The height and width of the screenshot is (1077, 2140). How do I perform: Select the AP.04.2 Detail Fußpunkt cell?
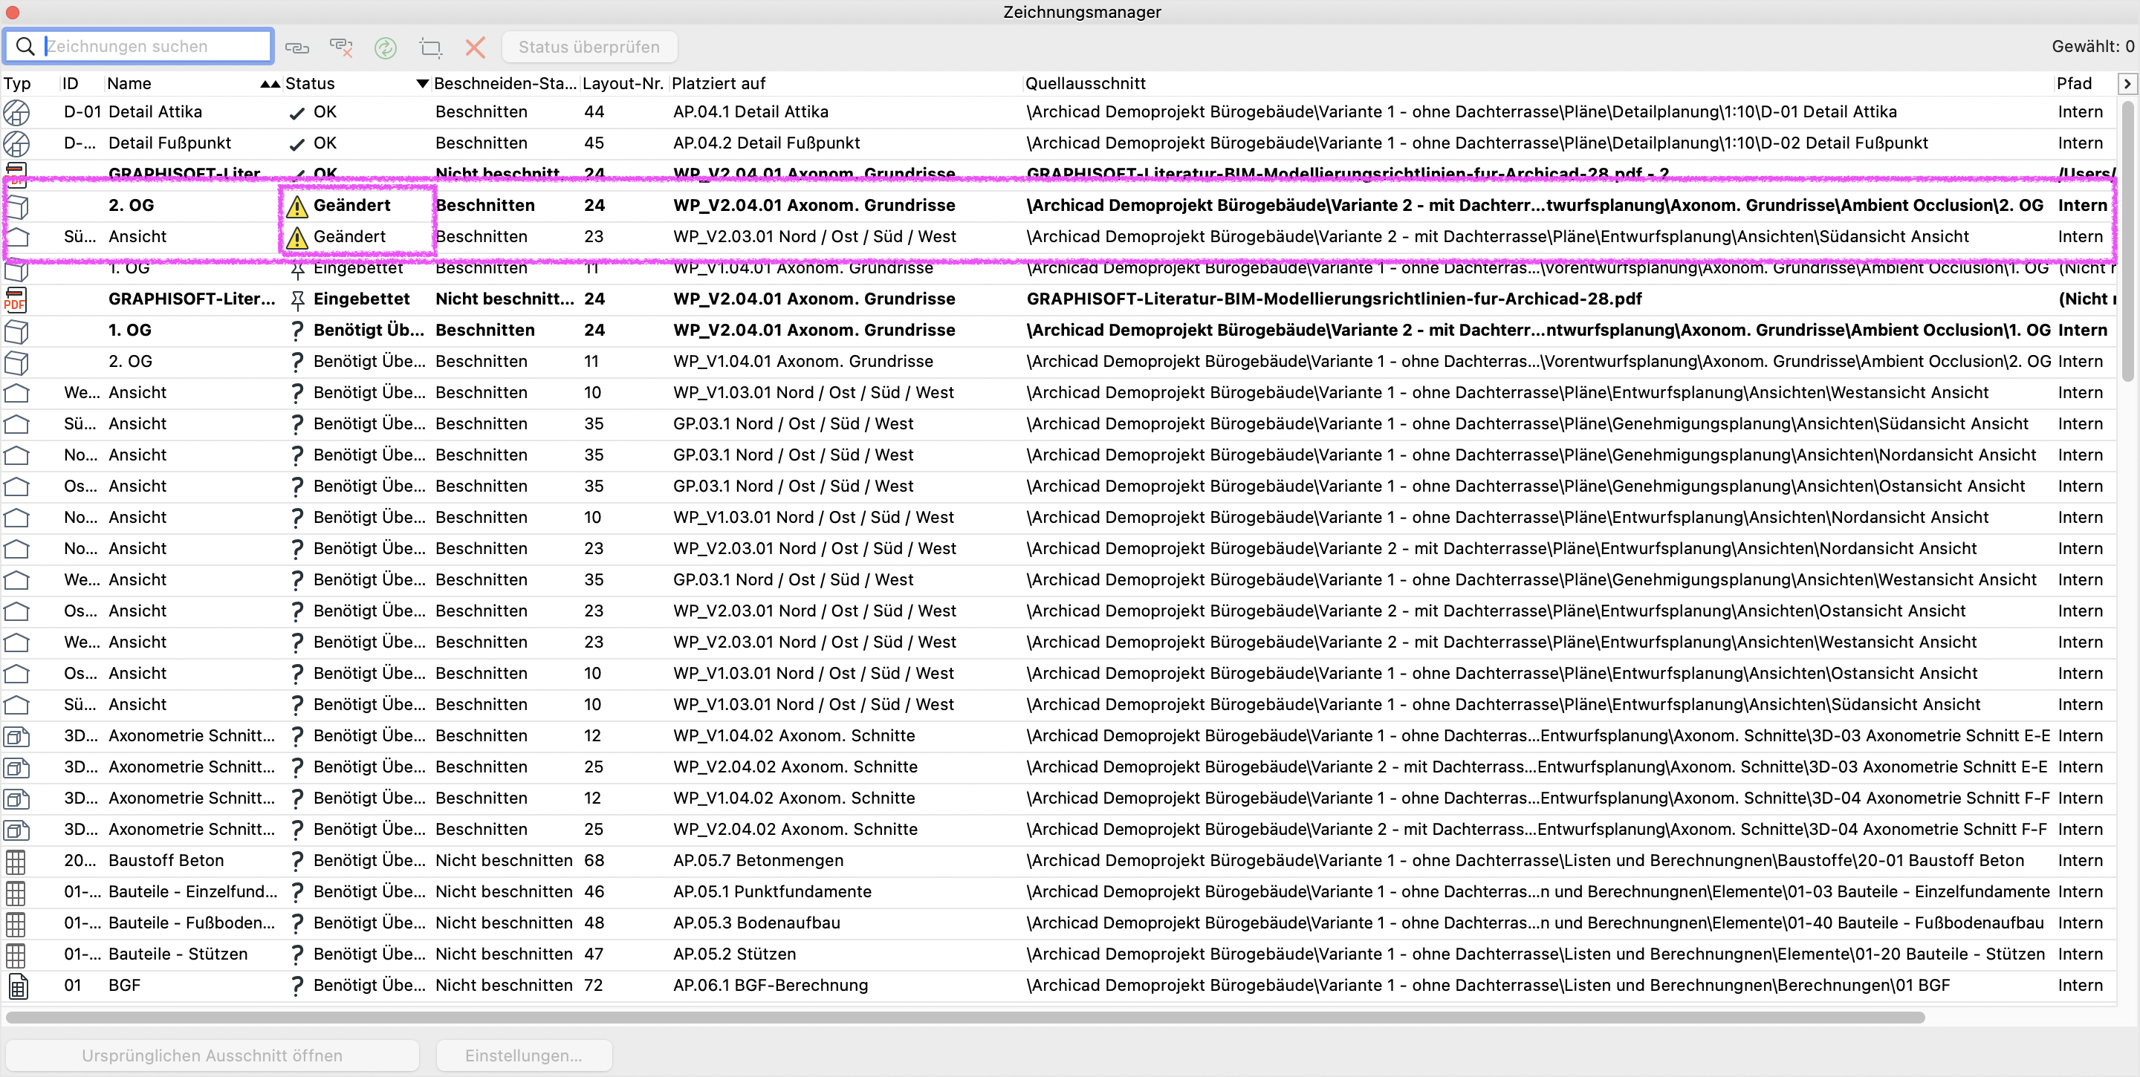click(766, 143)
